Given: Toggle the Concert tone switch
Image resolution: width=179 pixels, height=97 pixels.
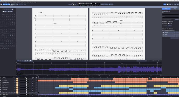Looking at the screenshot, I should [x=169, y=24].
